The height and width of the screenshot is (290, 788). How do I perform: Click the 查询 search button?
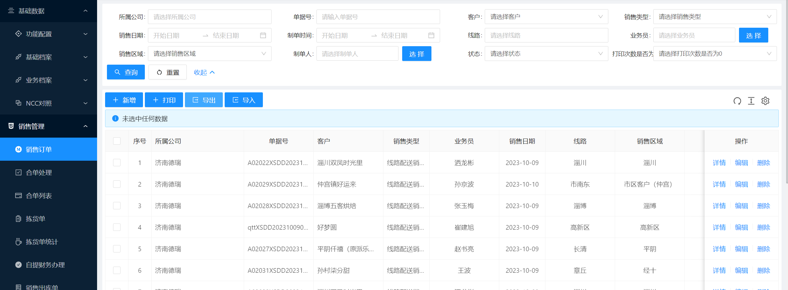pyautogui.click(x=126, y=72)
